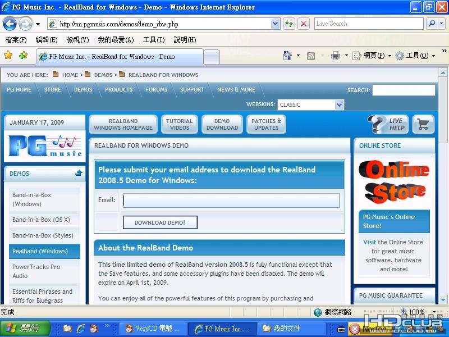The width and height of the screenshot is (449, 337).
Task: Open the recent pages dropdown arrow
Action: click(38, 24)
